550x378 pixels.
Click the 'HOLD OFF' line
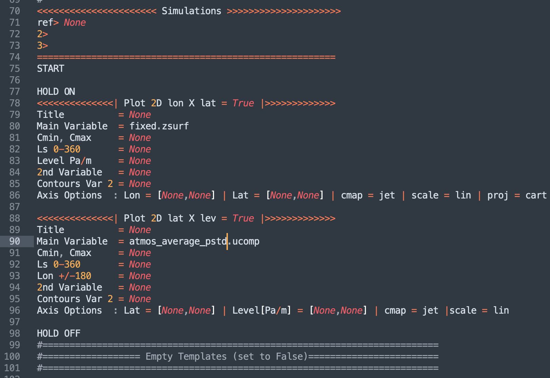click(x=59, y=334)
